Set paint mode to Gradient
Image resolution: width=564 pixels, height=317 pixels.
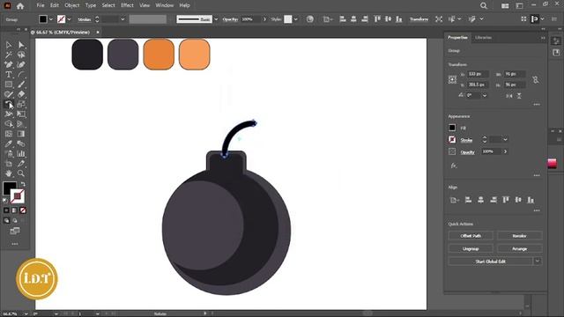(14, 210)
